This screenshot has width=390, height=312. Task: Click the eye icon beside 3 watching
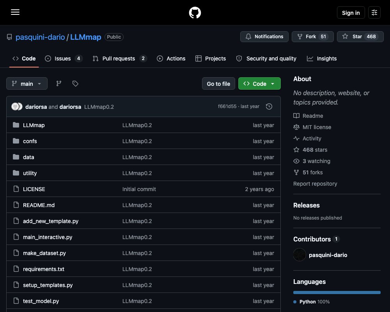tap(296, 161)
